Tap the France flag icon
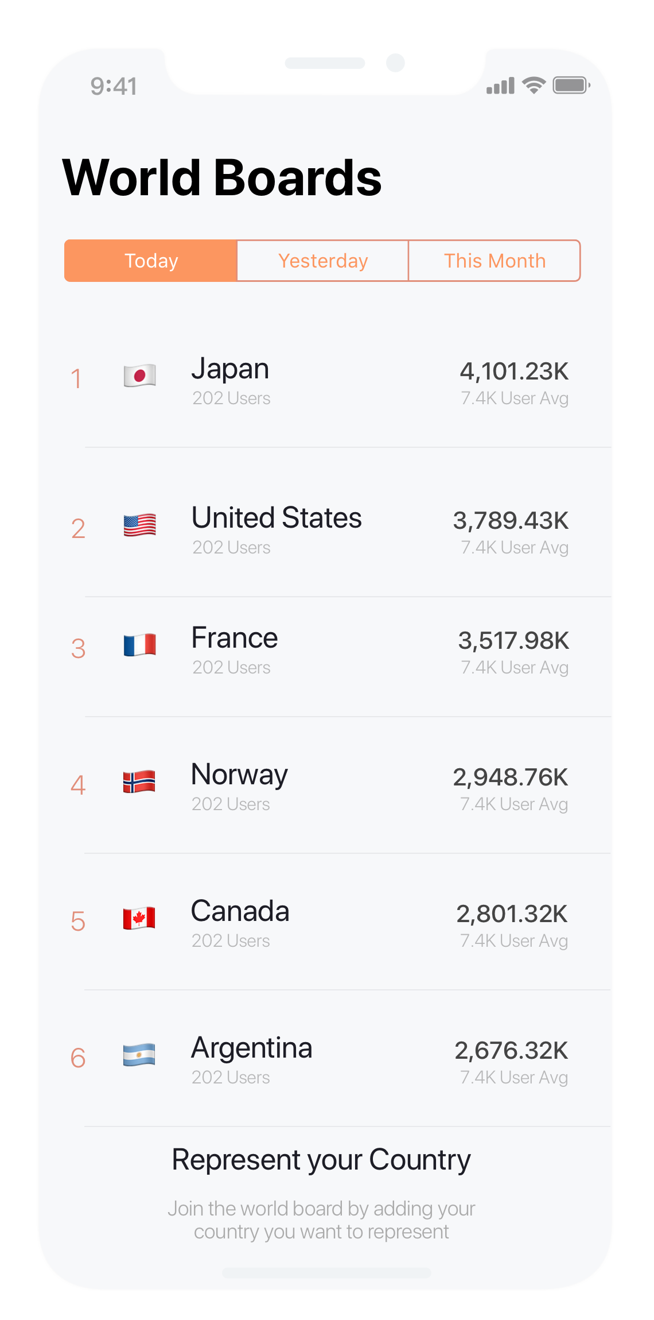The height and width of the screenshot is (1320, 654). click(x=139, y=645)
